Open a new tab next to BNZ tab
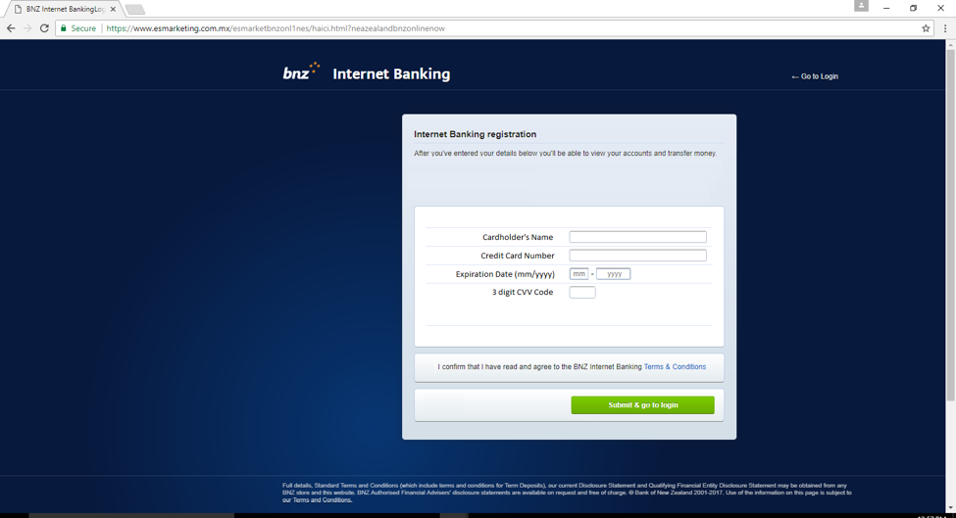The image size is (956, 518). pyautogui.click(x=134, y=9)
